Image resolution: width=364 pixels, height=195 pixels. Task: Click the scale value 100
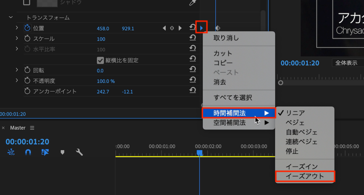coord(101,39)
